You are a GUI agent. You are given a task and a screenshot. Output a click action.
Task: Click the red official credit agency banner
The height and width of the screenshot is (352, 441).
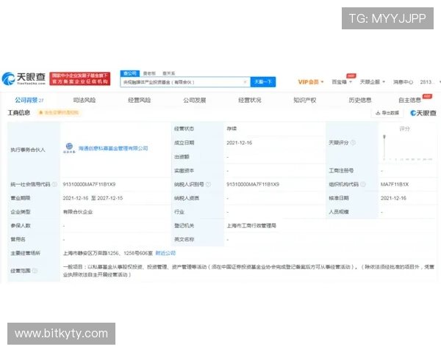pyautogui.click(x=80, y=78)
